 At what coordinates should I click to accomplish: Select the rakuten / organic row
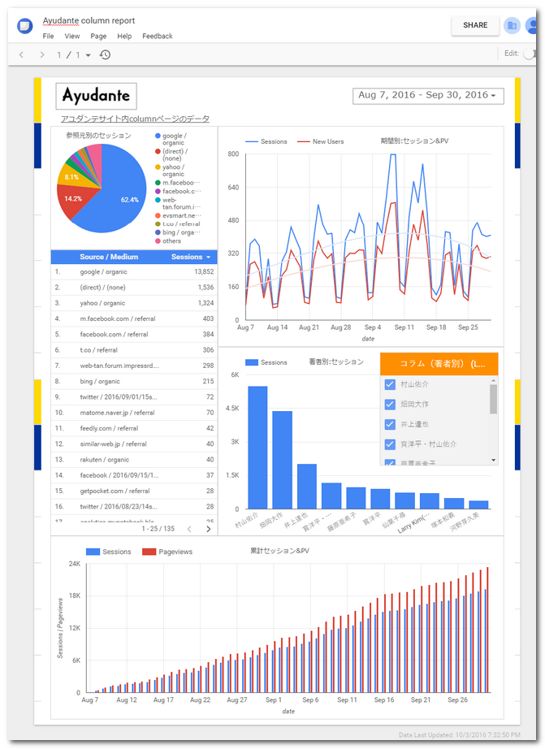click(134, 460)
